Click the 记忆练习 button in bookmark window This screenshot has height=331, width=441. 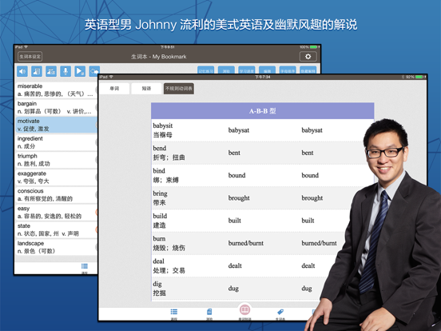point(205,70)
